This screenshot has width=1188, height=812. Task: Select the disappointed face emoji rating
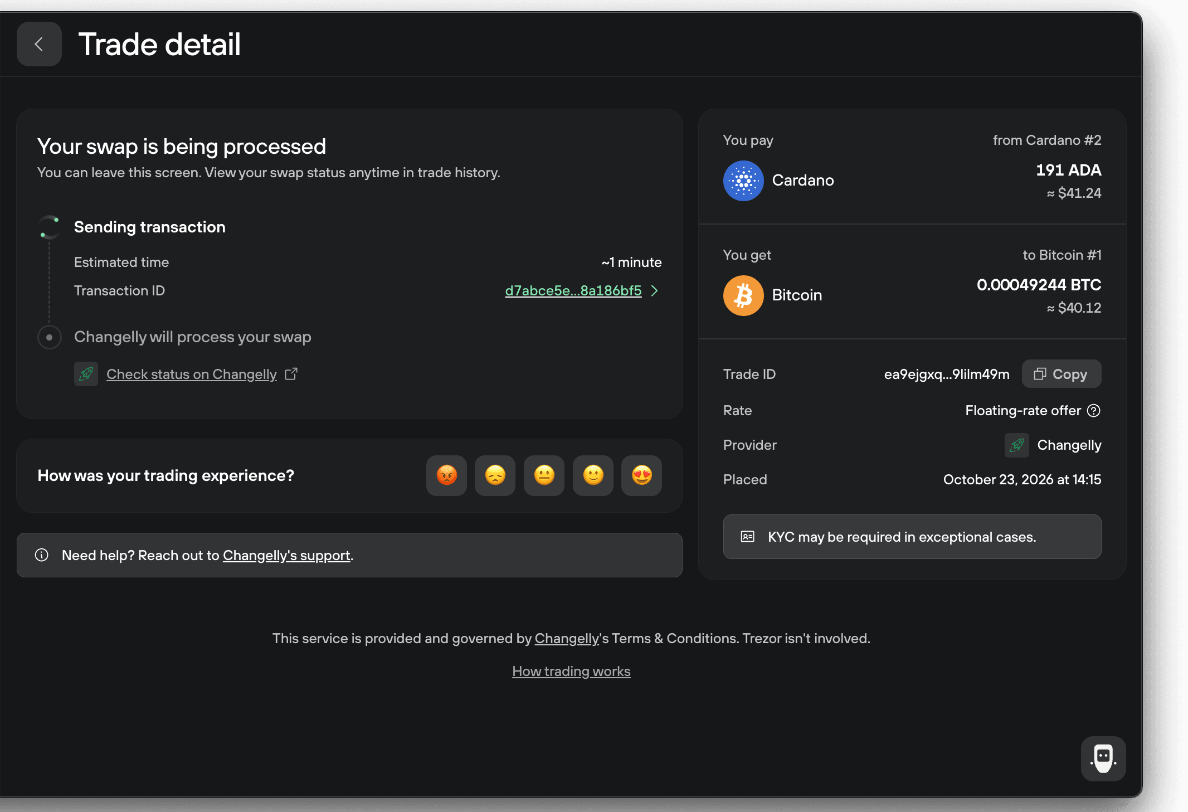tap(495, 475)
